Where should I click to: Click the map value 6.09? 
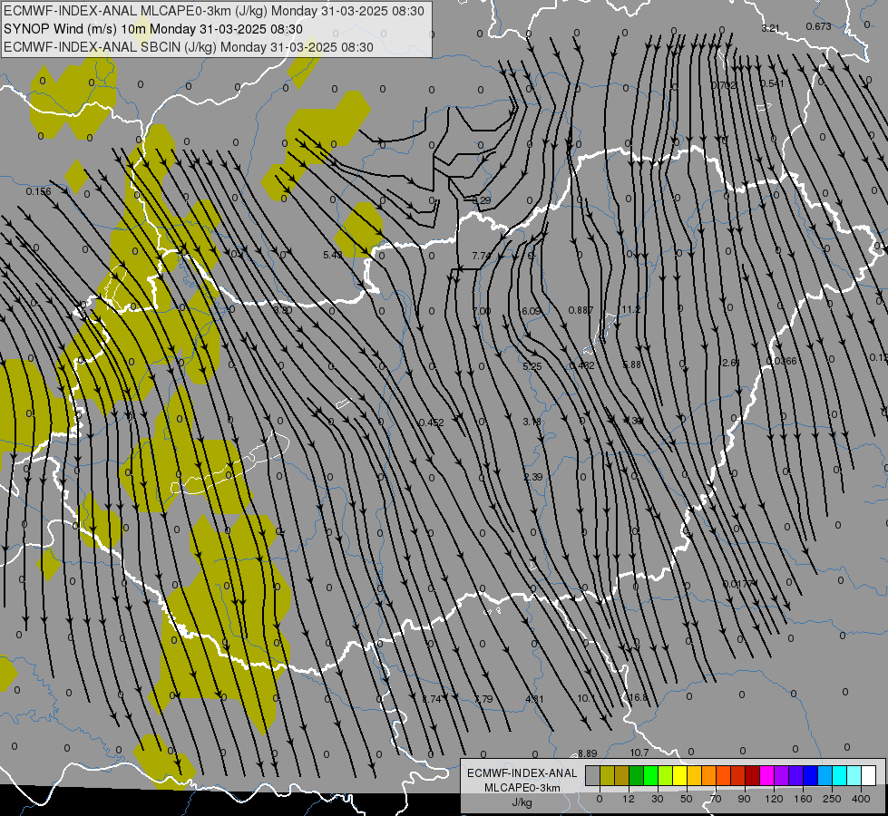point(532,311)
